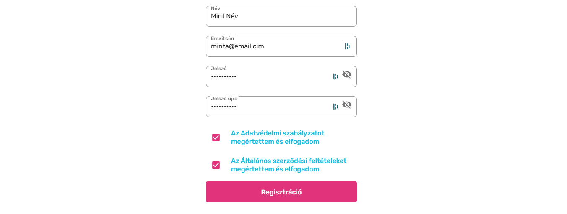
Task: Click on the minta@email.cim text
Action: pyautogui.click(x=237, y=46)
